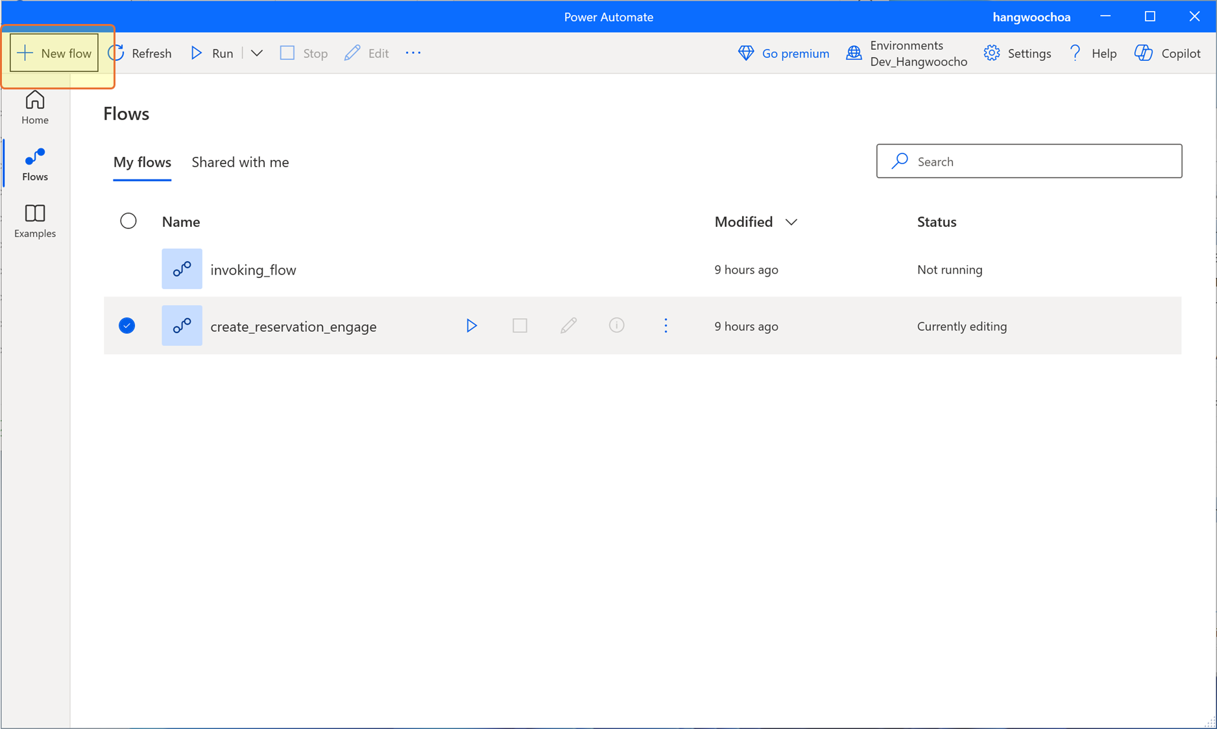Click the hangwoochoa account name
The width and height of the screenshot is (1217, 729).
[x=1031, y=17]
